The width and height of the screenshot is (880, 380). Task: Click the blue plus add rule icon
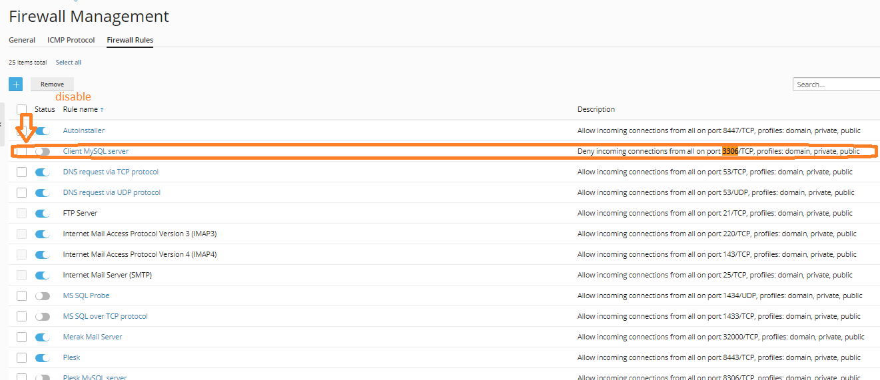pyautogui.click(x=15, y=85)
